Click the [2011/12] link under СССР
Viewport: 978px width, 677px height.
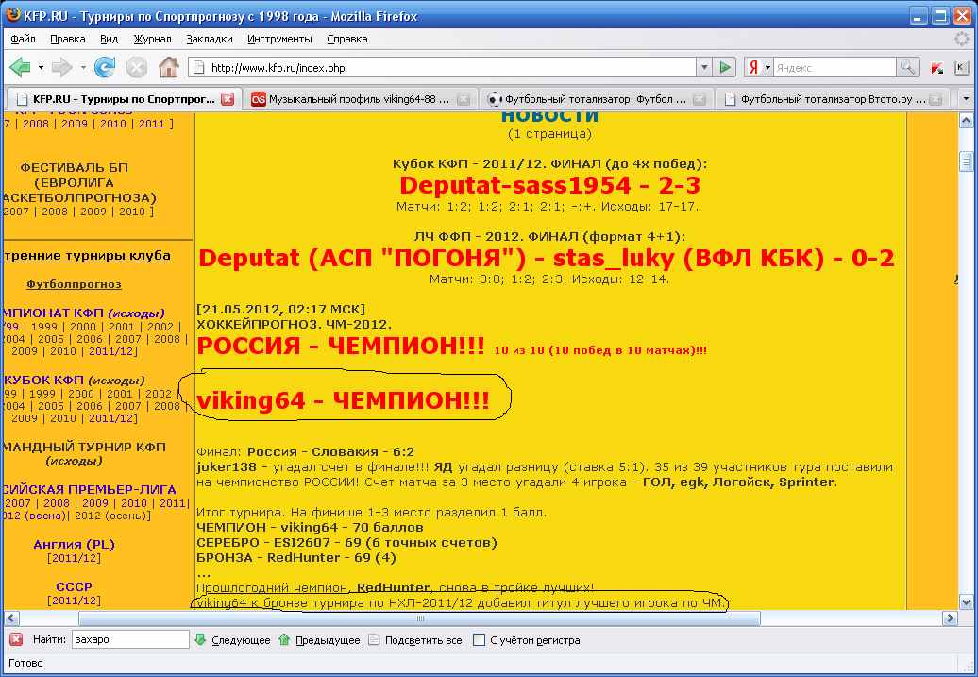(x=74, y=601)
